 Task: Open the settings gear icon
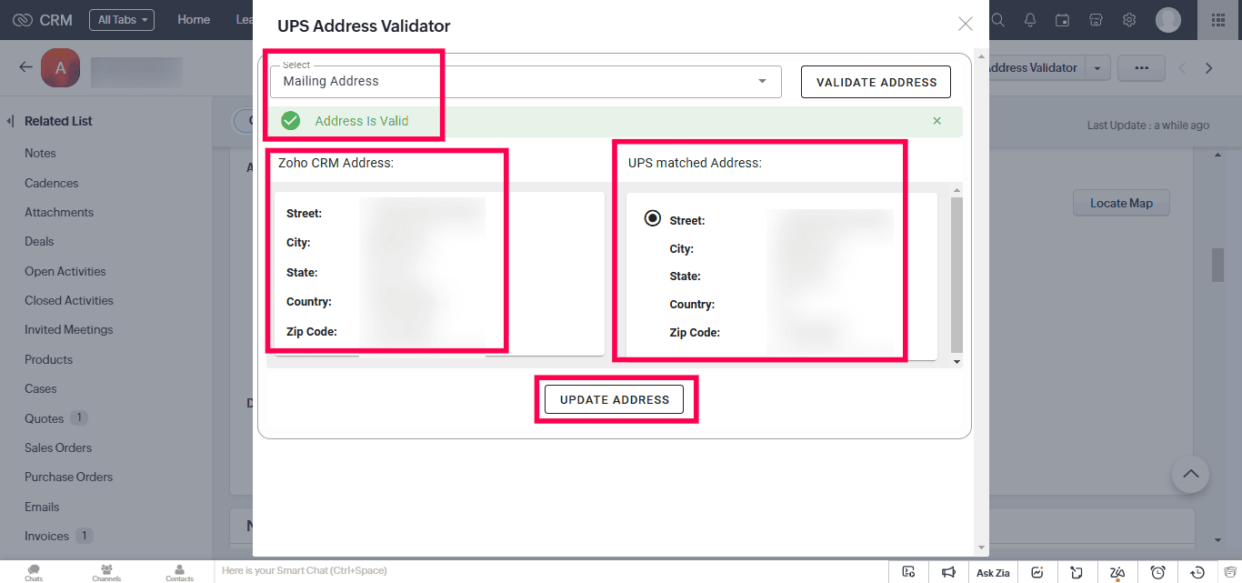(1129, 20)
